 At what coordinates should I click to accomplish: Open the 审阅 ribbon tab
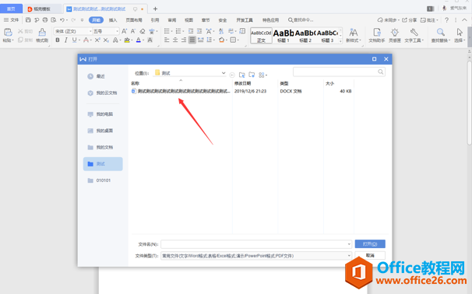pyautogui.click(x=172, y=20)
